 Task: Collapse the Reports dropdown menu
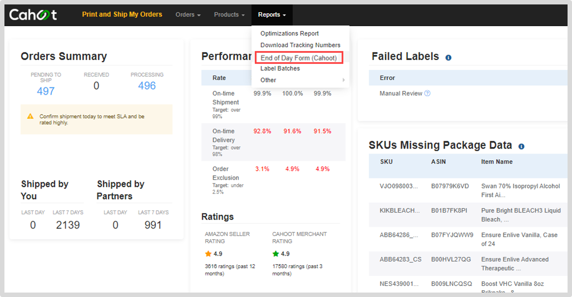[272, 14]
